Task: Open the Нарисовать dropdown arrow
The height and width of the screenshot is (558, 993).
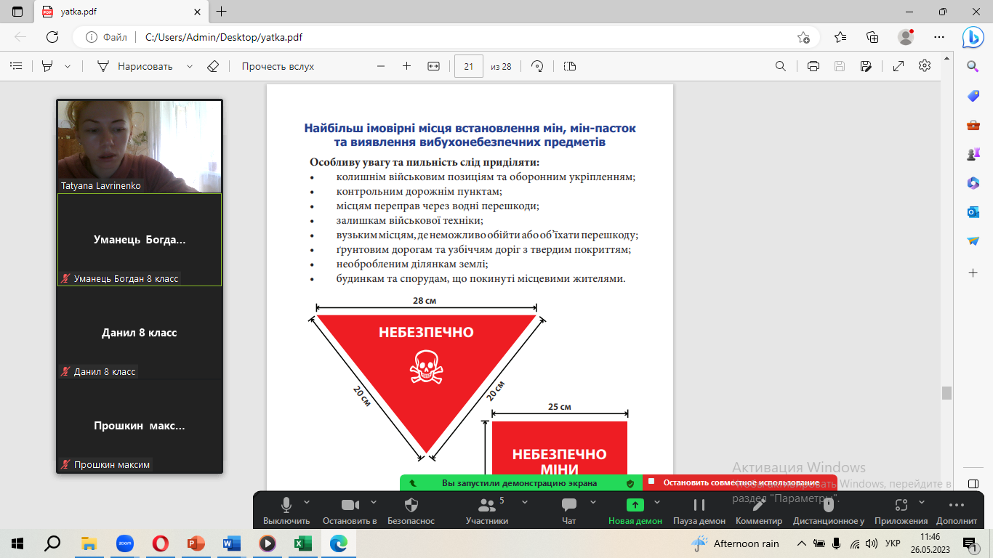Action: pos(190,66)
